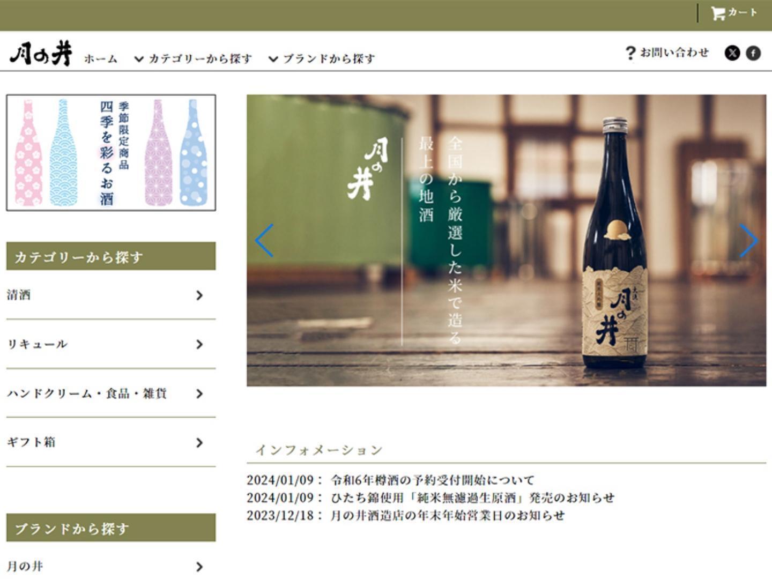Open the shopping cart icon

click(x=718, y=13)
